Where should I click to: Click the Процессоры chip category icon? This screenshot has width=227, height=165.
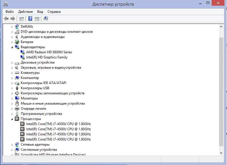click(17, 119)
